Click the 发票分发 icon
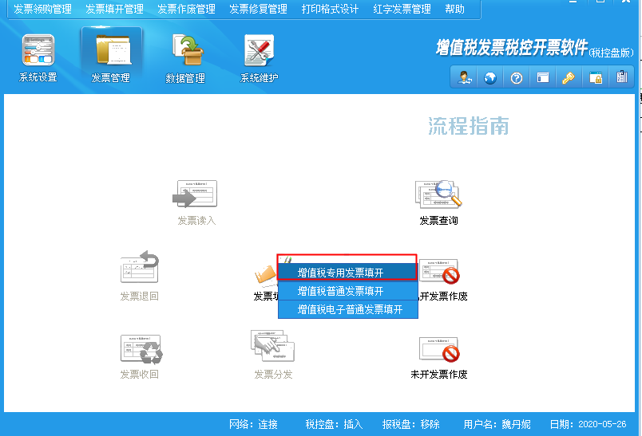The width and height of the screenshot is (642, 436). (272, 346)
